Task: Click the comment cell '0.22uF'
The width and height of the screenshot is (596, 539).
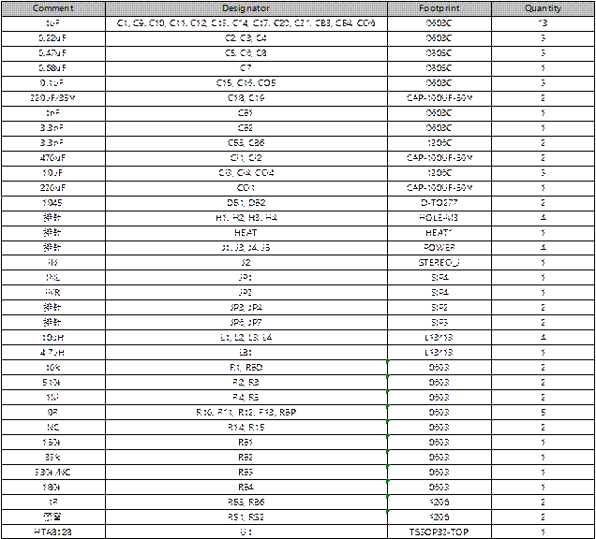Action: pyautogui.click(x=53, y=38)
